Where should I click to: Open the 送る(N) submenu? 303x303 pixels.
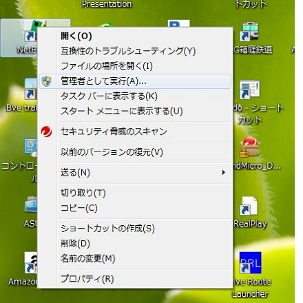135,173
